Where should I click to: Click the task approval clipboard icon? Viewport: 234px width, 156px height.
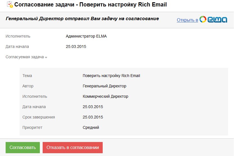(9, 4)
